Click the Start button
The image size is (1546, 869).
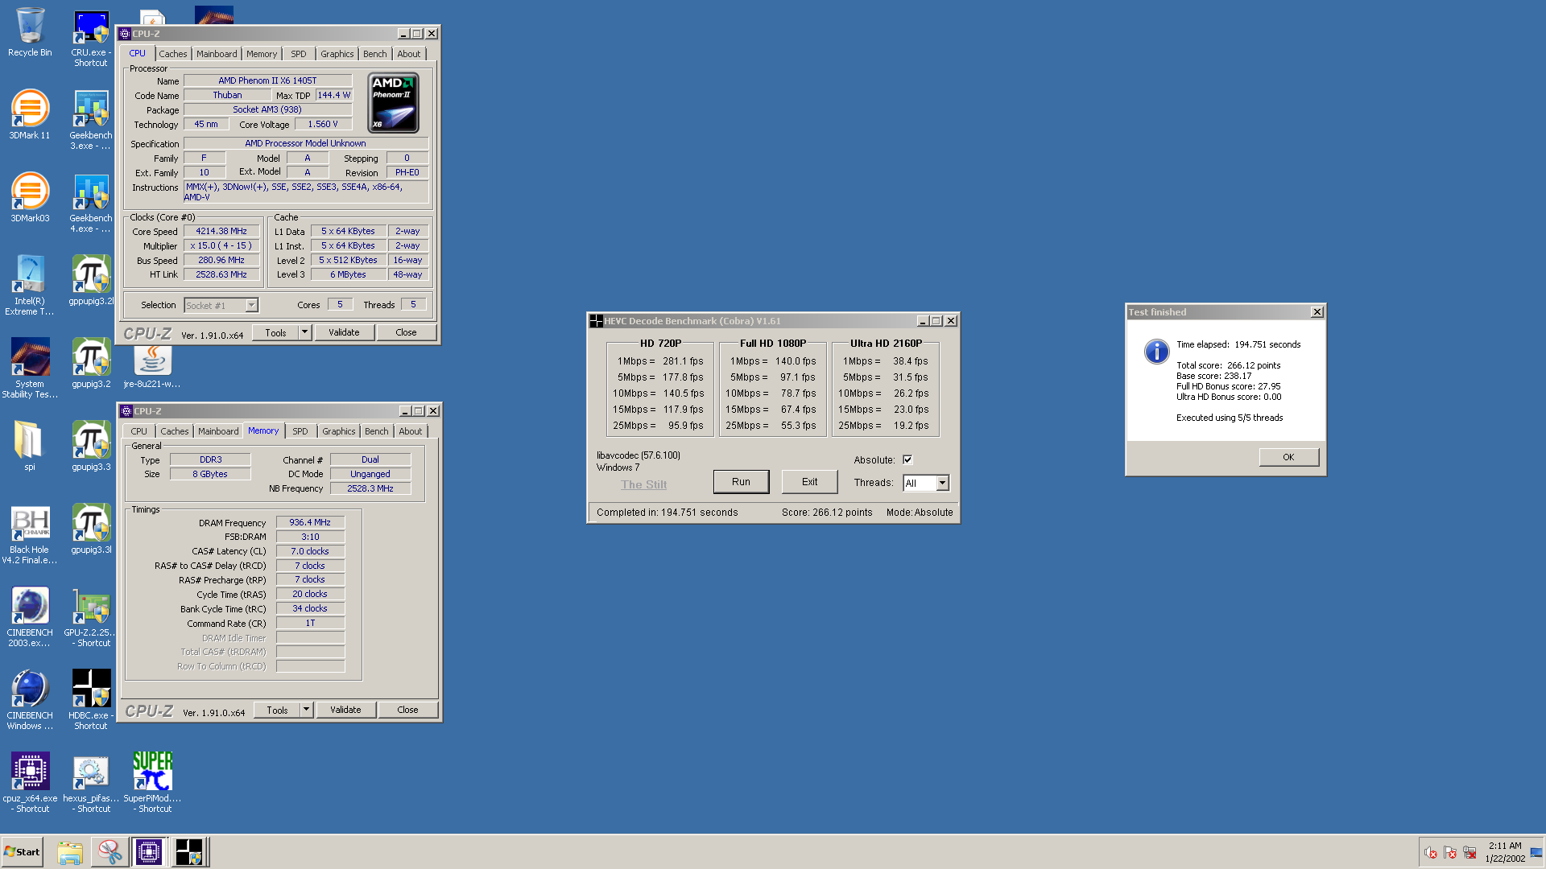[22, 852]
